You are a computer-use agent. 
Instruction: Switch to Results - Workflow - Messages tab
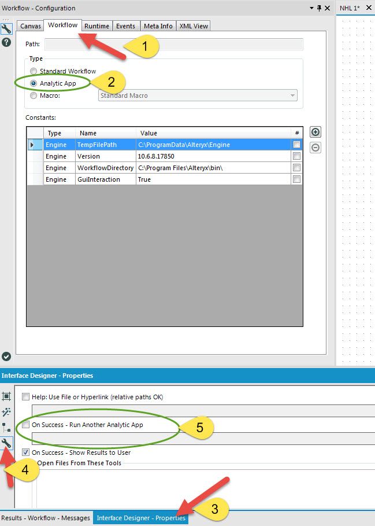[x=46, y=518]
